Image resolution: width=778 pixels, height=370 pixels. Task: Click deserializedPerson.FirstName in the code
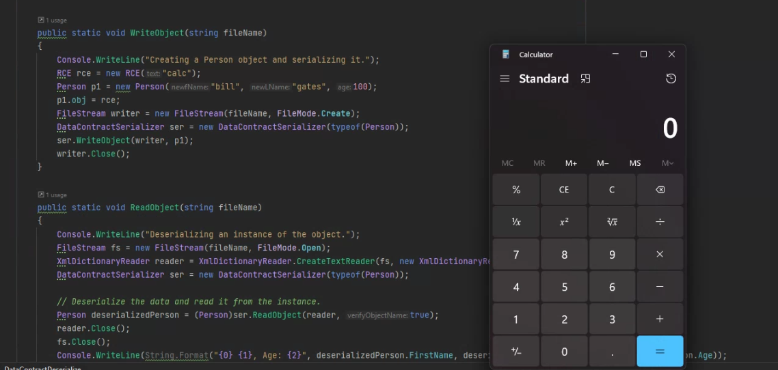tap(384, 355)
